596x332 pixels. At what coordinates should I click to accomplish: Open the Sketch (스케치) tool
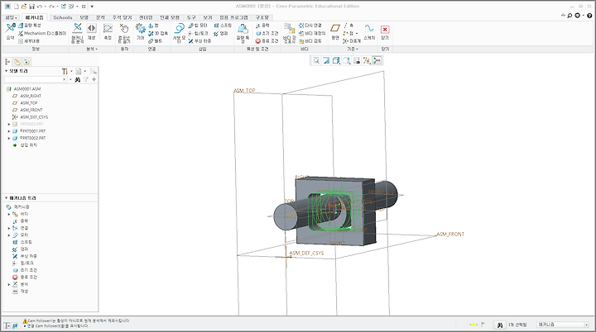pyautogui.click(x=369, y=32)
